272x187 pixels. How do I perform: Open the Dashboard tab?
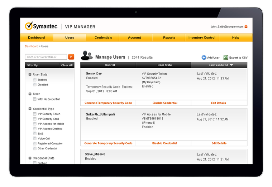[x=37, y=38]
